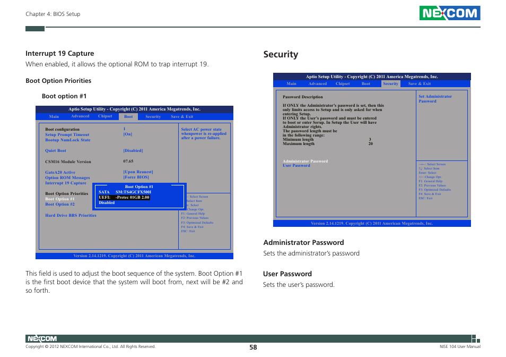Click the CSM16 Module Version value 07.65
This screenshot has height=357, width=506.
[x=128, y=161]
